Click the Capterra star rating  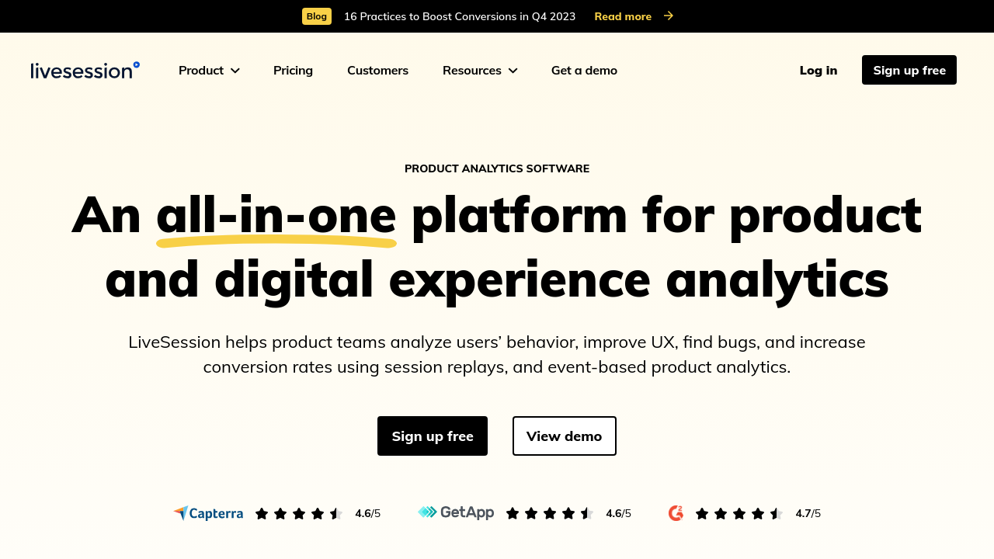[299, 513]
